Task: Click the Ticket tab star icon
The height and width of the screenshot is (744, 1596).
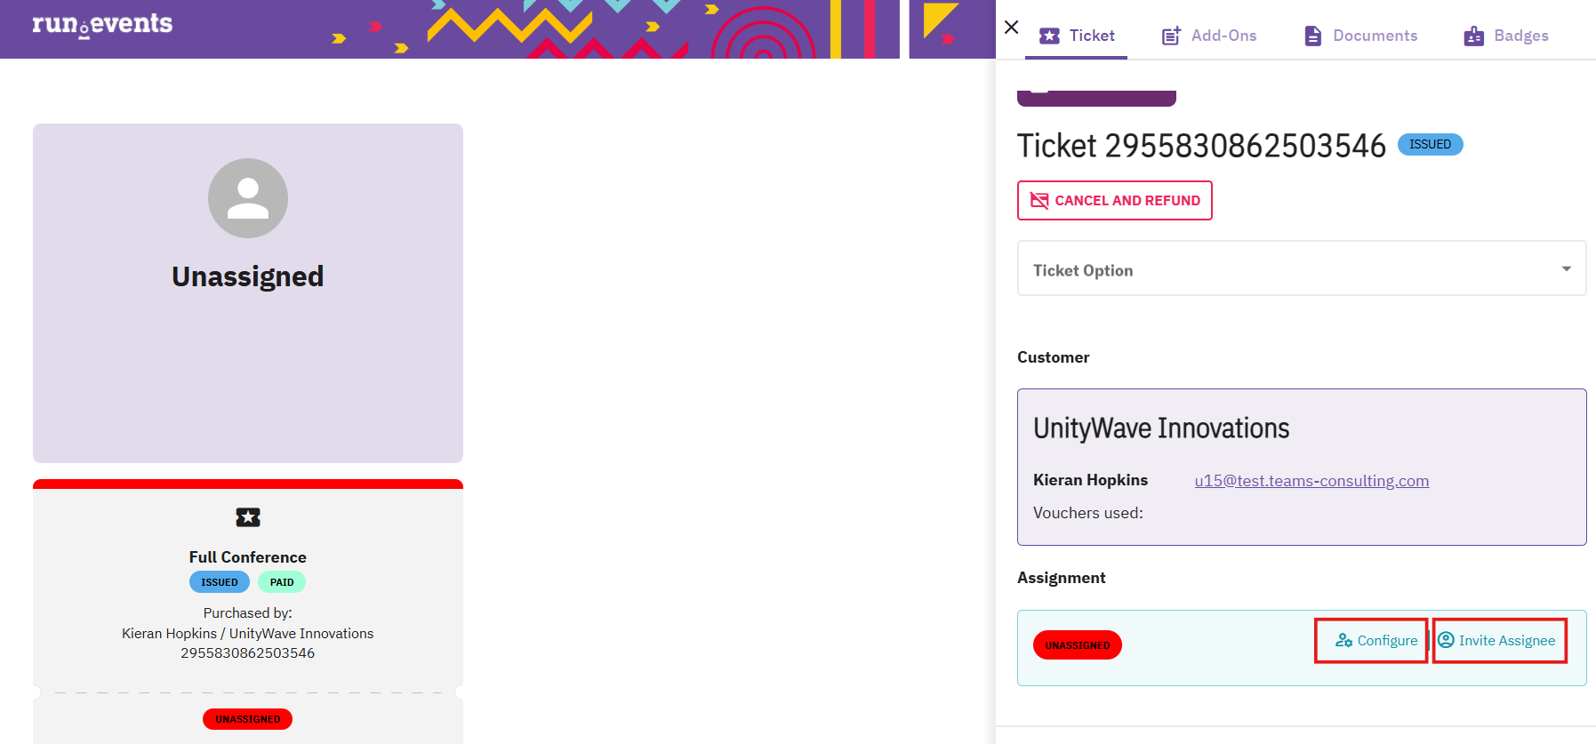Action: 1049,36
